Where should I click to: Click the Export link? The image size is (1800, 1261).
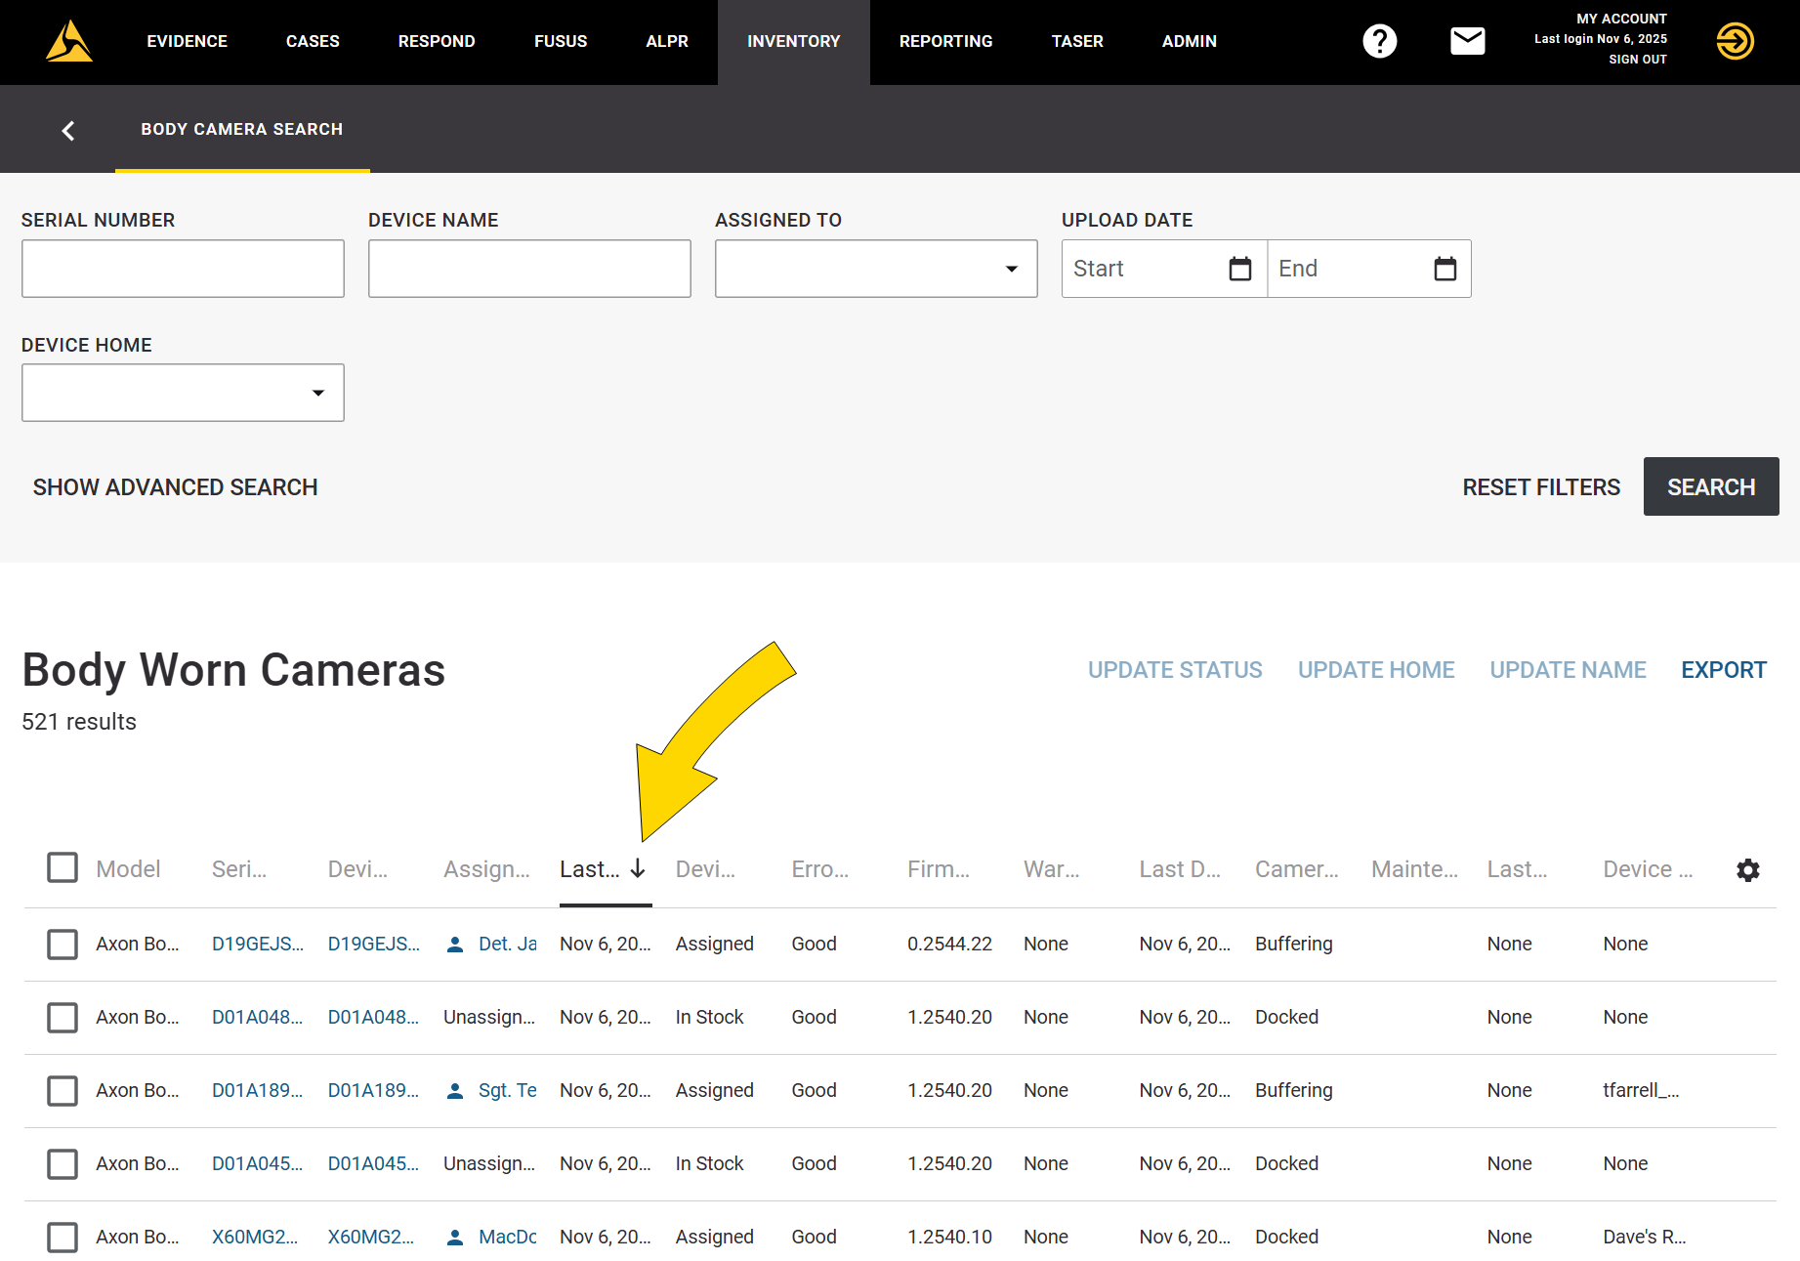coord(1723,670)
